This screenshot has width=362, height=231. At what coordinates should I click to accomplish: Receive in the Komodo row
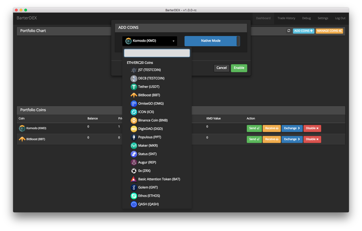click(x=272, y=128)
